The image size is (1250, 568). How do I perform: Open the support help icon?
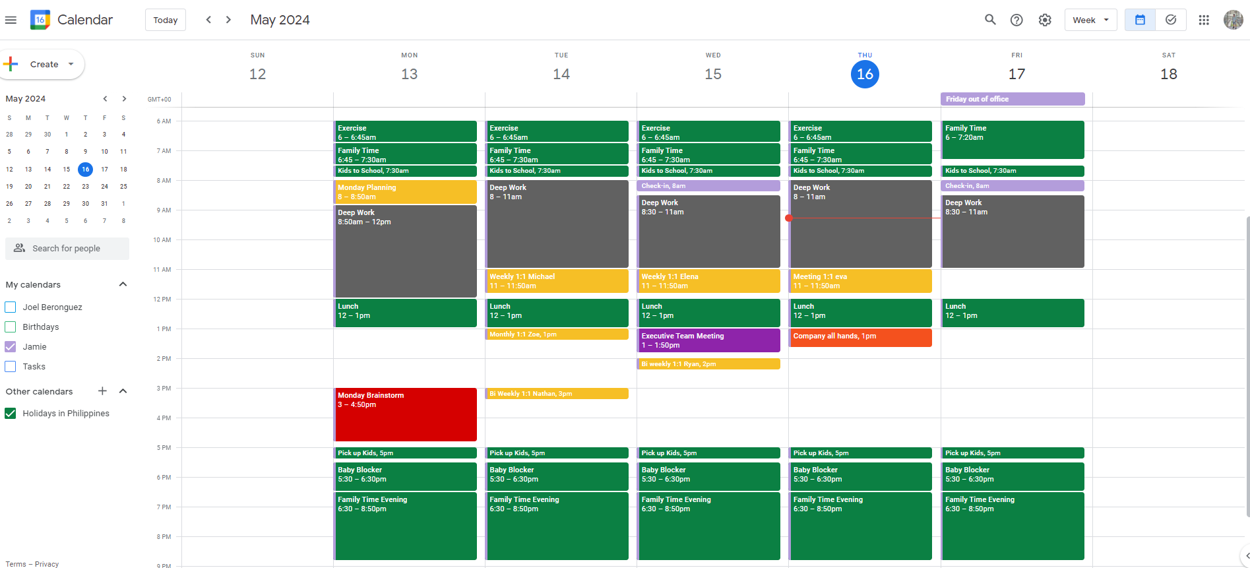1016,20
